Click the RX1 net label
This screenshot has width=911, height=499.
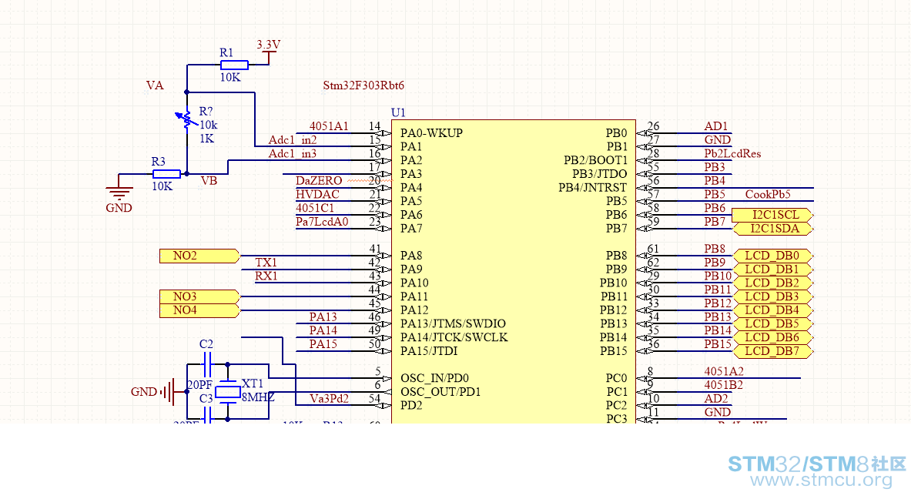pyautogui.click(x=266, y=276)
